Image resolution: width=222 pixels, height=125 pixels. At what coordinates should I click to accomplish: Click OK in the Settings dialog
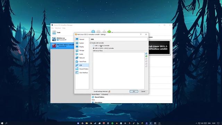[x=134, y=91]
